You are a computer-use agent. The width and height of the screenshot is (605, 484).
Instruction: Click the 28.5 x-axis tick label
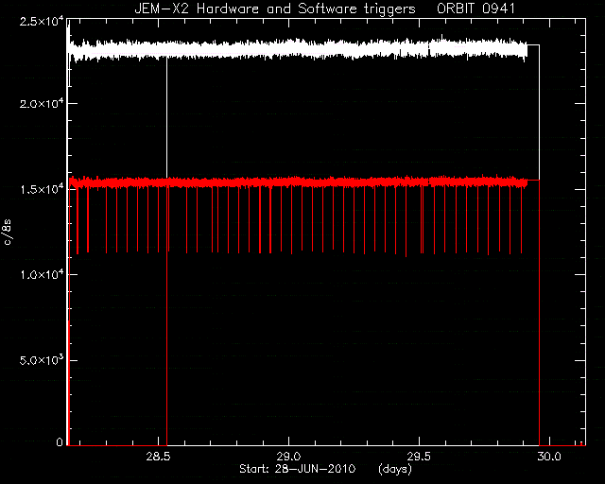pos(158,457)
